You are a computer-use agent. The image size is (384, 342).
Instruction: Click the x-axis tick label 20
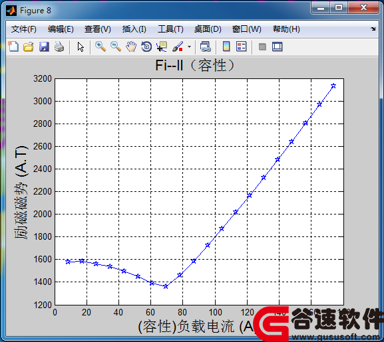tap(87, 312)
